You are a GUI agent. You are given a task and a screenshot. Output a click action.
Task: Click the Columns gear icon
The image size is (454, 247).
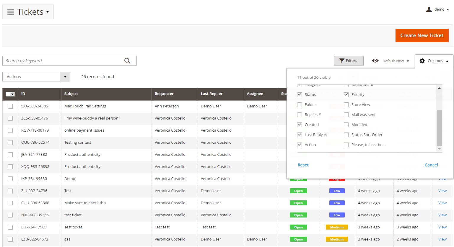(x=422, y=61)
